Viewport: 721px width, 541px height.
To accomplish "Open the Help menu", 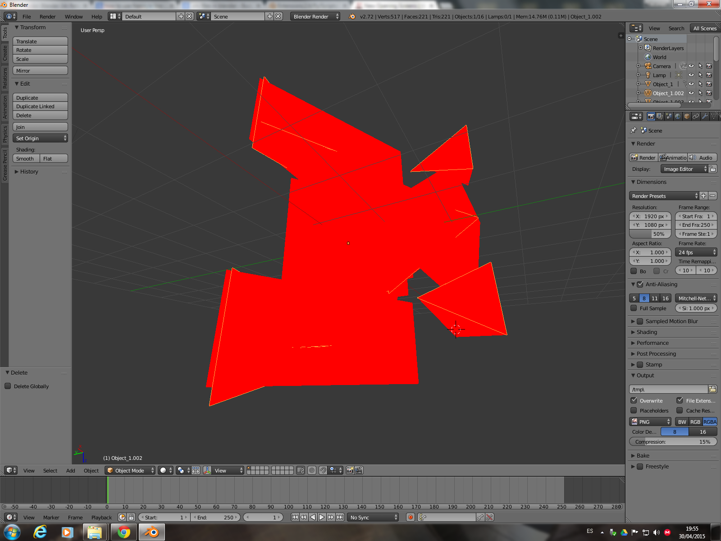I will tap(96, 16).
